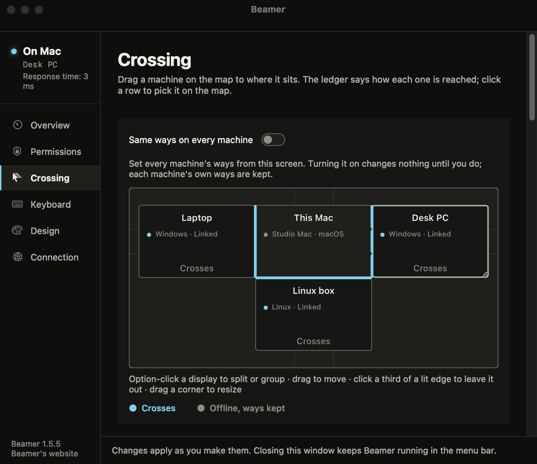This screenshot has height=464, width=537.
Task: Click the resize corner handle on Desk PC
Action: (485, 274)
